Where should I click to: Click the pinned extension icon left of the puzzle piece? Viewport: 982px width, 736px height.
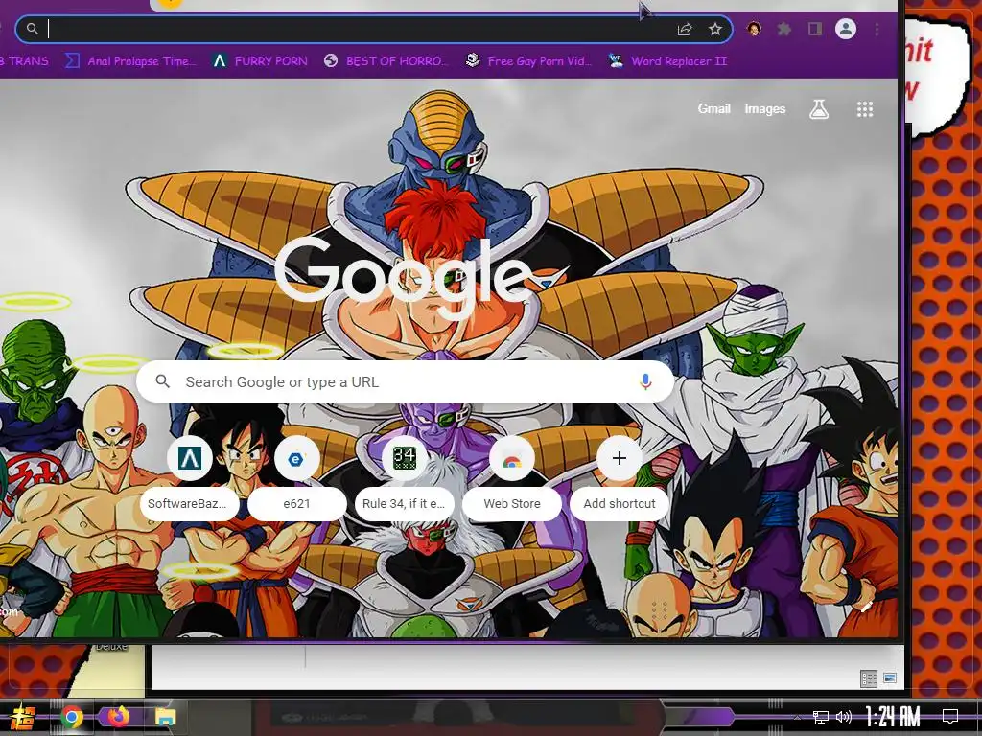[x=754, y=29]
